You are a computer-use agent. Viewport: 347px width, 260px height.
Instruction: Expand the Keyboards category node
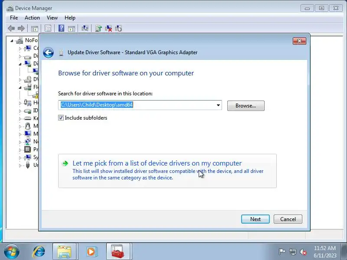pyautogui.click(x=20, y=119)
